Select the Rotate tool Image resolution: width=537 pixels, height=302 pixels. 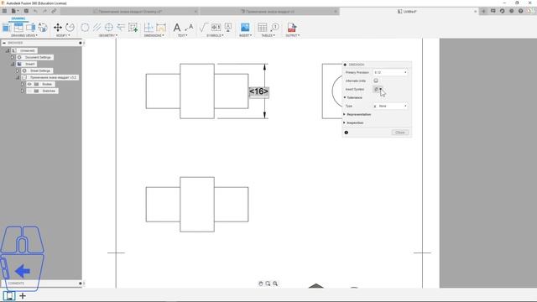click(70, 28)
